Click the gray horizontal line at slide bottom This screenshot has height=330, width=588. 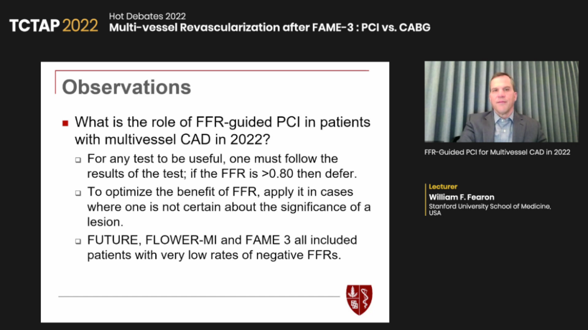(199, 297)
